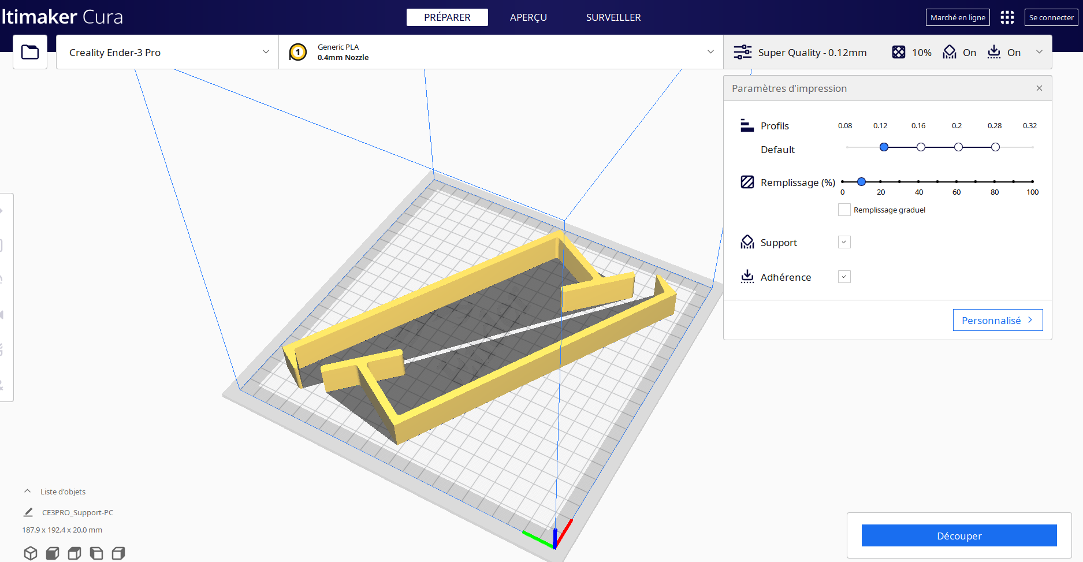The image size is (1083, 562).
Task: Switch to the top view icon
Action: pos(75,553)
